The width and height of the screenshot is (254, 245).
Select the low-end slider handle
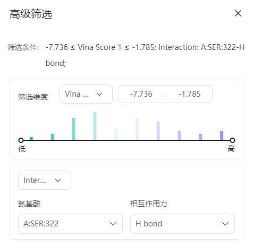pyautogui.click(x=21, y=140)
